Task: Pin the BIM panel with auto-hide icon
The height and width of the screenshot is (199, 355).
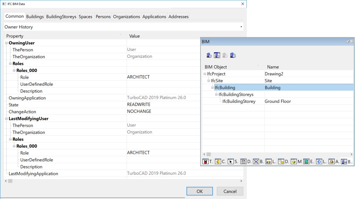Action: 348,41
